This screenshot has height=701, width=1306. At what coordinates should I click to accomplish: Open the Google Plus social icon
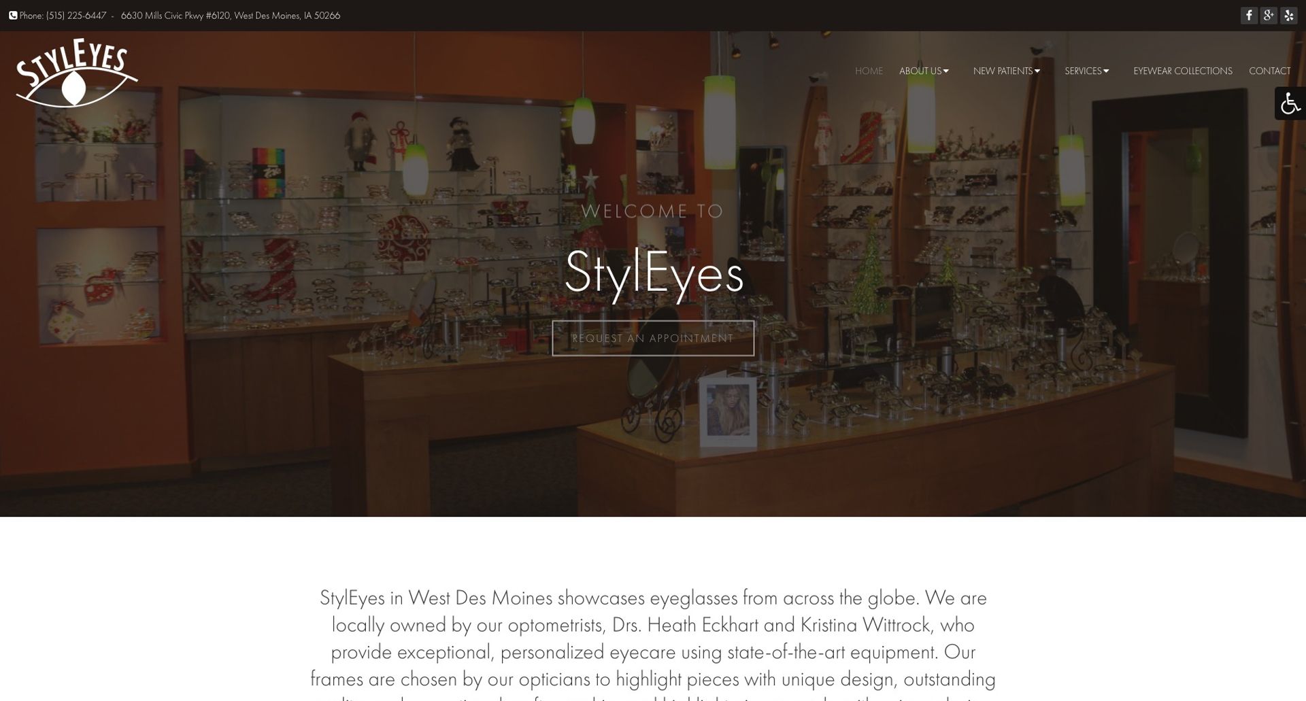click(x=1269, y=16)
